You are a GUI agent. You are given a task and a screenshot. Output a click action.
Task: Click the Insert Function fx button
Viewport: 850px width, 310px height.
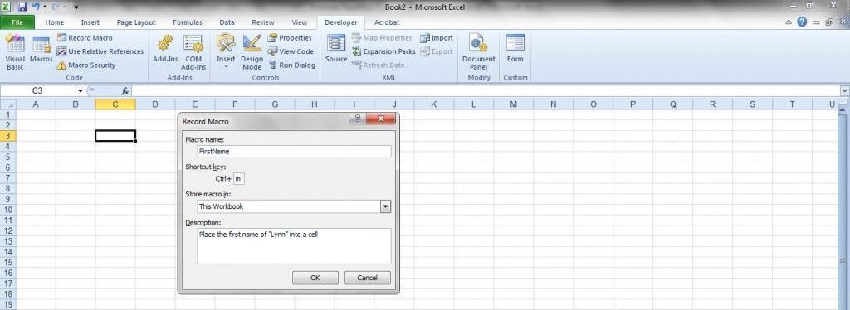tap(125, 91)
